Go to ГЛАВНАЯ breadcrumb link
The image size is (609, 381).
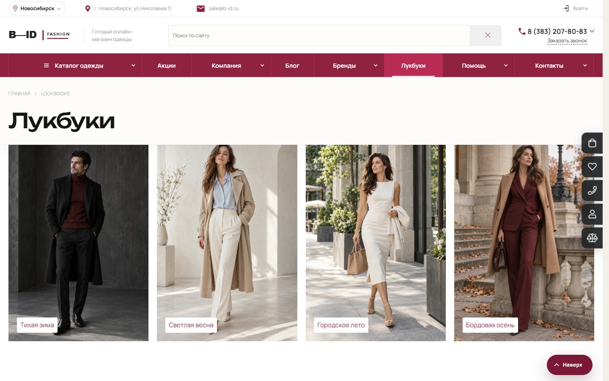pos(19,94)
